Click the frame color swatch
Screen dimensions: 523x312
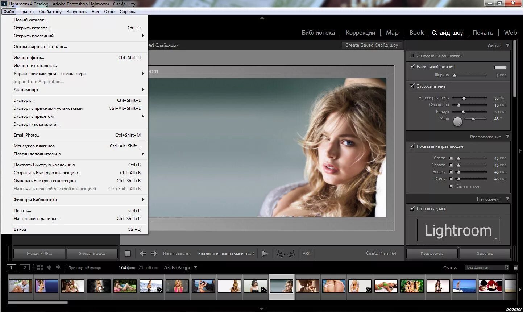click(500, 67)
